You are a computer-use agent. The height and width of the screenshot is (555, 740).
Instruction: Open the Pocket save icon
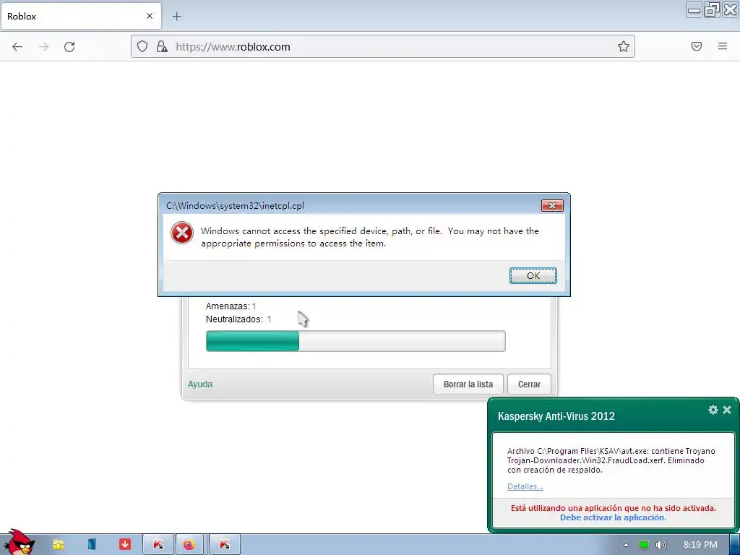tap(697, 46)
